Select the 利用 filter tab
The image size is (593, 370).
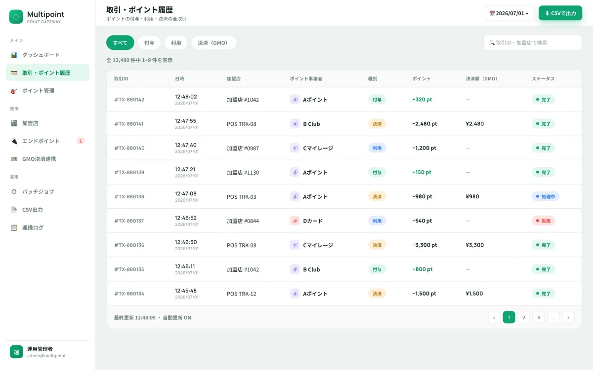point(176,43)
